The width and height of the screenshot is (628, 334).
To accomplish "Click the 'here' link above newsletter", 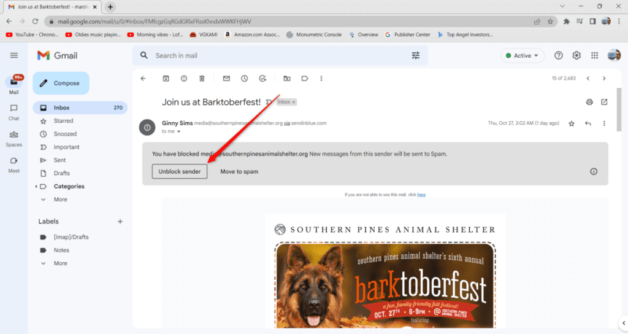I will pos(421,195).
